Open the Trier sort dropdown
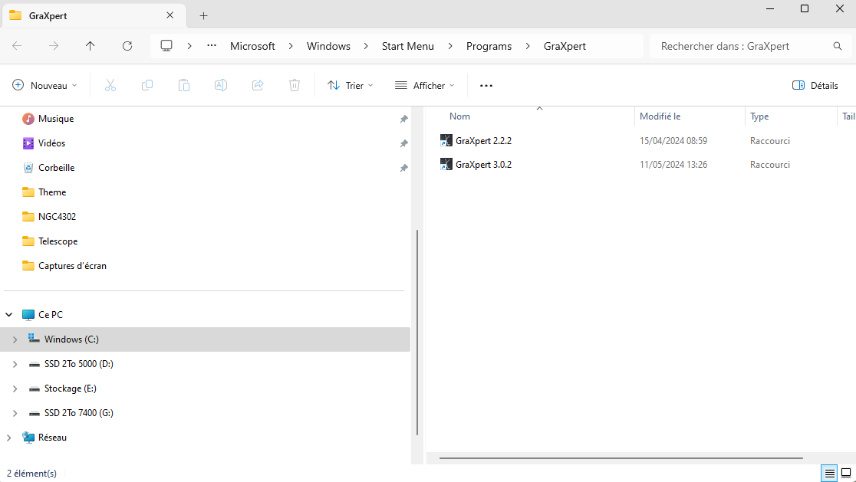 point(350,86)
